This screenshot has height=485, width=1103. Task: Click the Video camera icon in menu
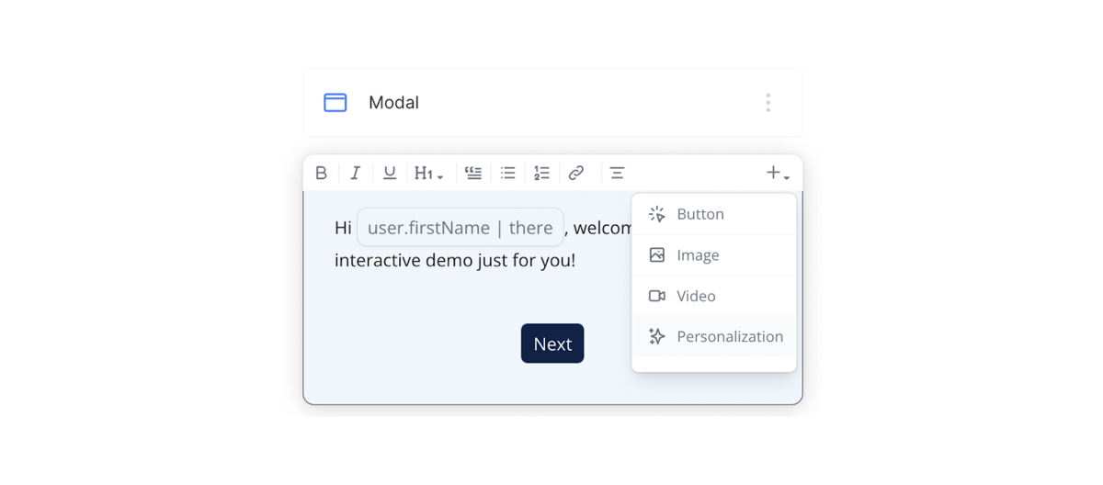point(656,296)
